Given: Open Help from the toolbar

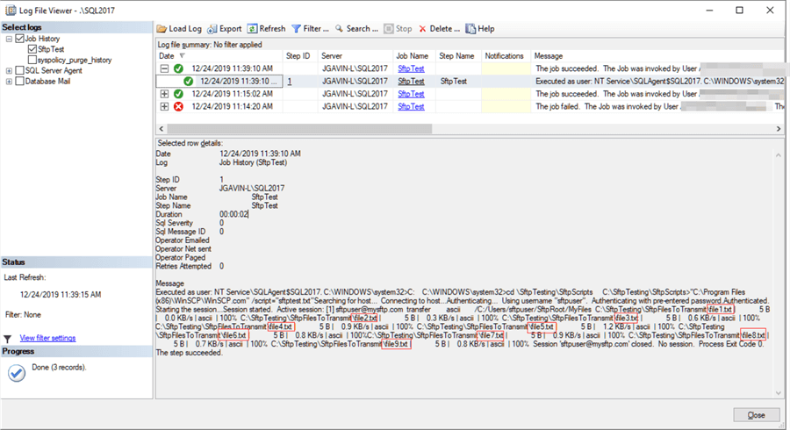Looking at the screenshot, I should [471, 28].
